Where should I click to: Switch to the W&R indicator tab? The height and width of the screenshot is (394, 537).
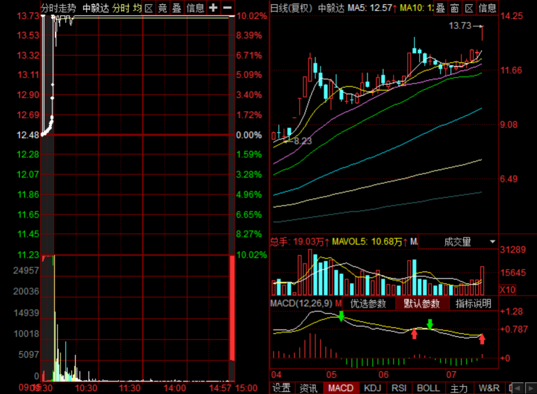489,388
